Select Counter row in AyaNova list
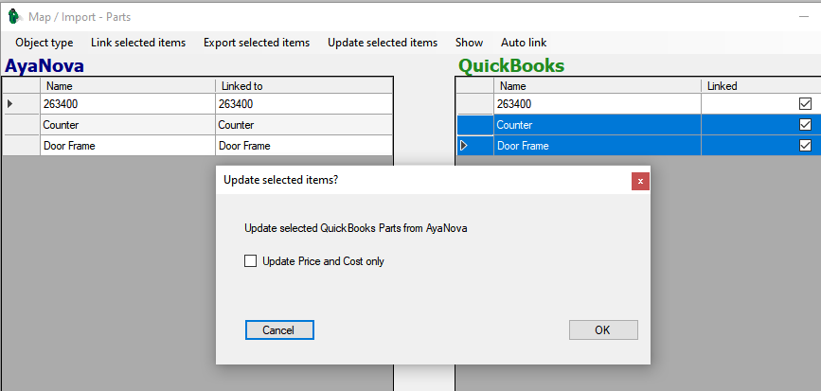 tap(127, 125)
